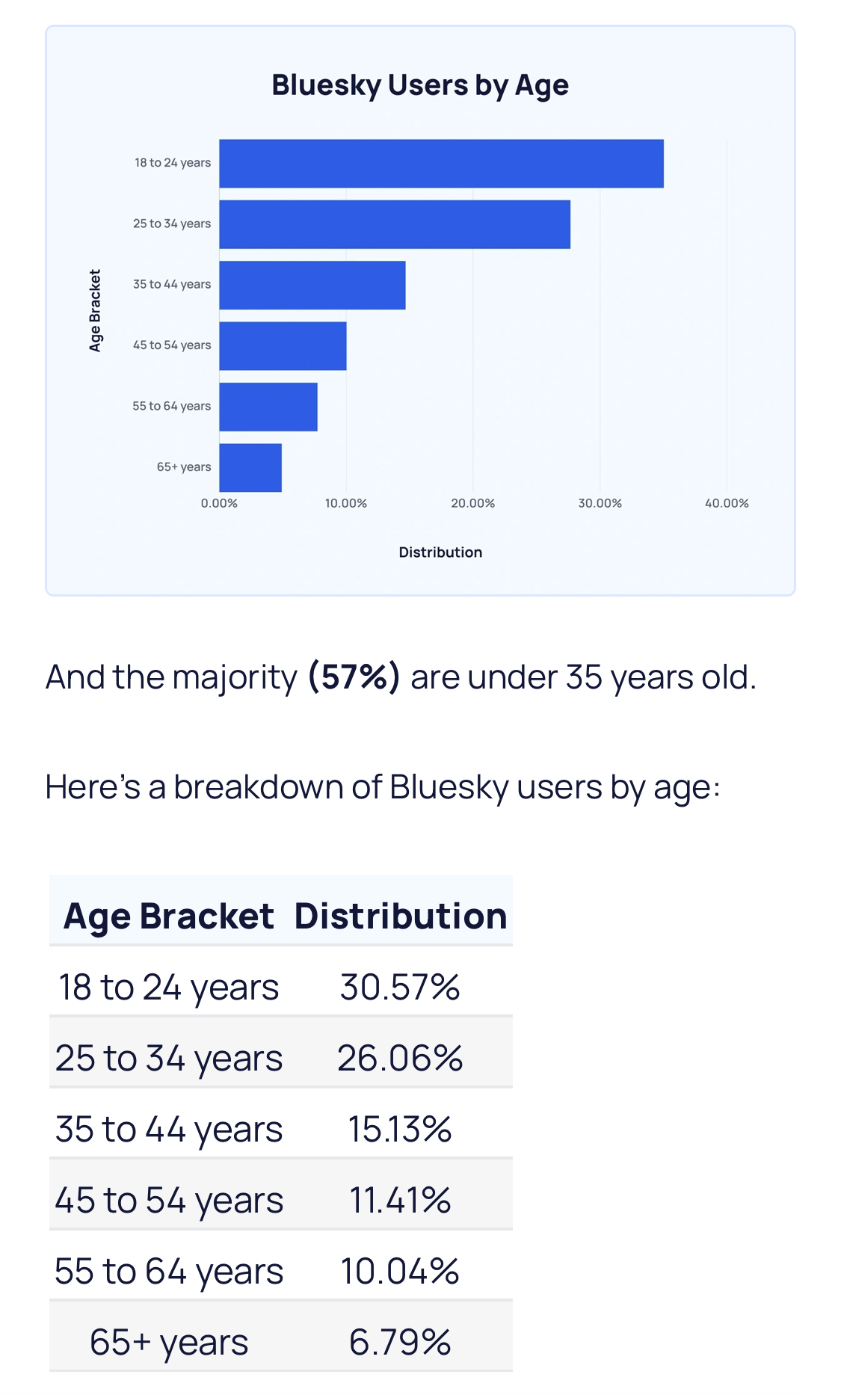Click the bold 57% text in paragraph
Screen dimensions: 841x1395
point(354,677)
